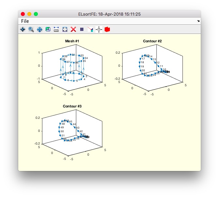The height and width of the screenshot is (197, 219).
Task: Click node 50 in Contour #3 plot
Action: point(60,132)
